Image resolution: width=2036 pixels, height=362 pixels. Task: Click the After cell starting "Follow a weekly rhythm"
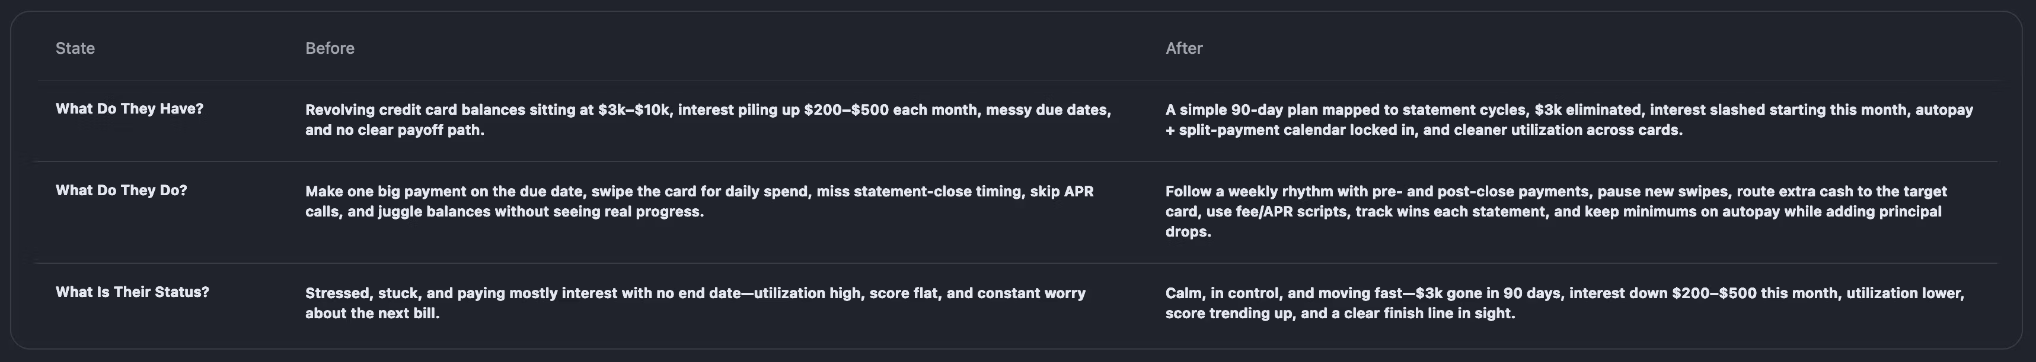tap(1555, 211)
